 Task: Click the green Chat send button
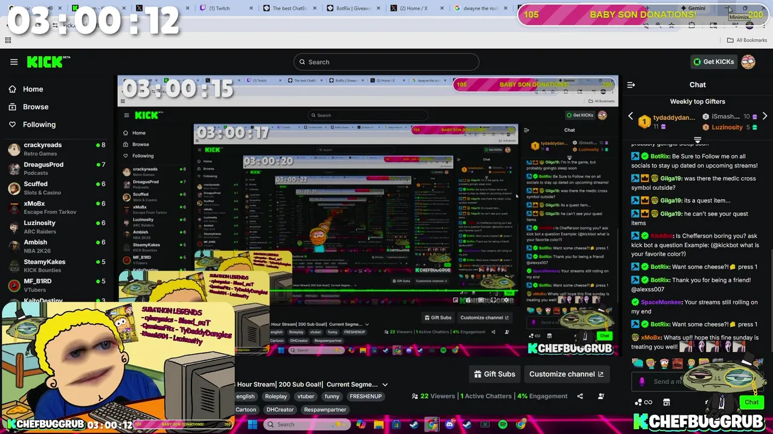(752, 402)
